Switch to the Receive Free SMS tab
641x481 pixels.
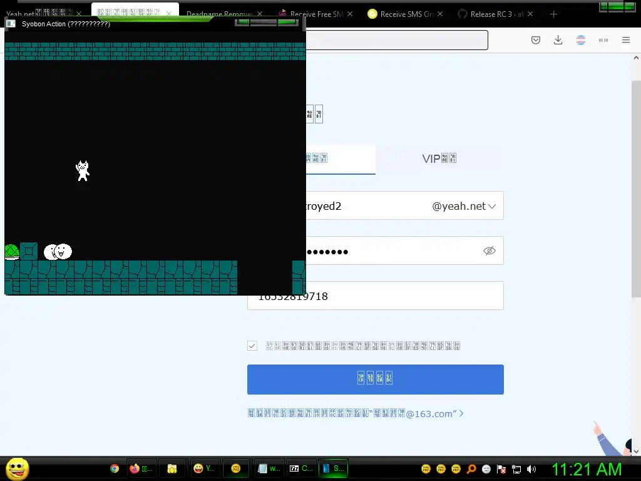[316, 14]
